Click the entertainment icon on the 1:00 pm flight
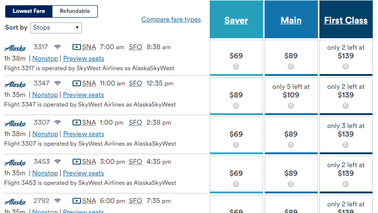Image resolution: width=378 pixels, height=213 pixels. [76, 123]
